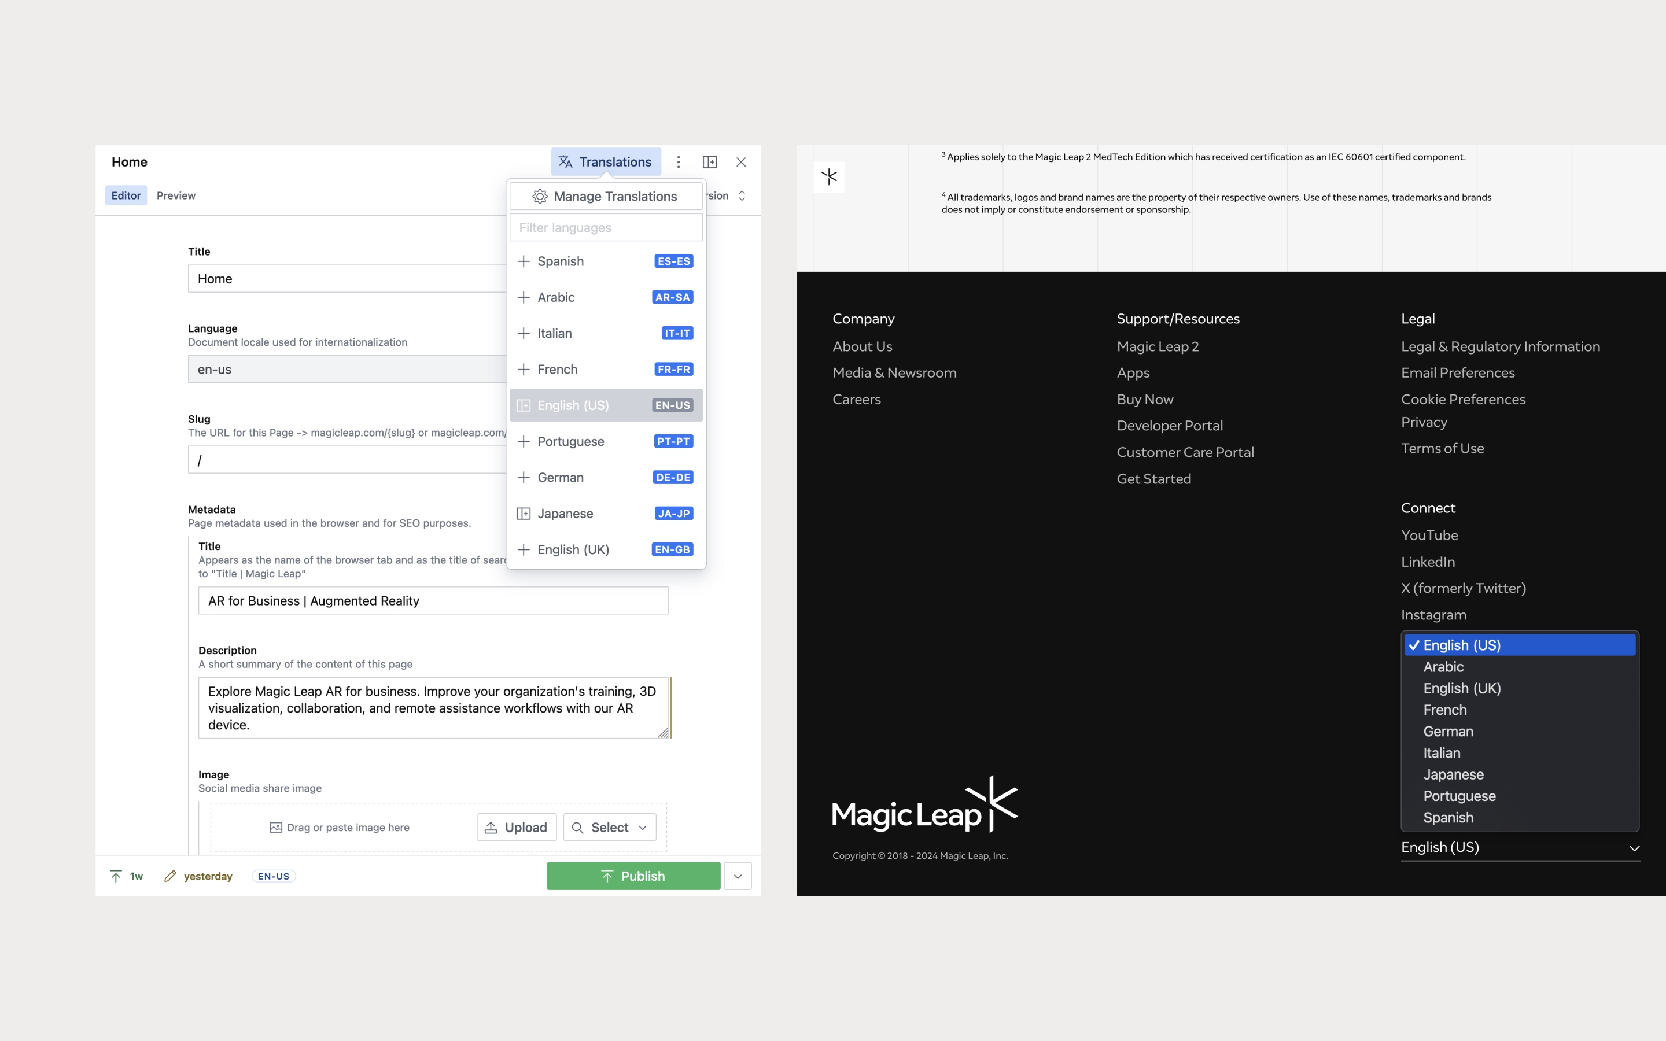Viewport: 1666px width, 1041px height.
Task: Click the plus icon beside German
Action: [x=523, y=477]
